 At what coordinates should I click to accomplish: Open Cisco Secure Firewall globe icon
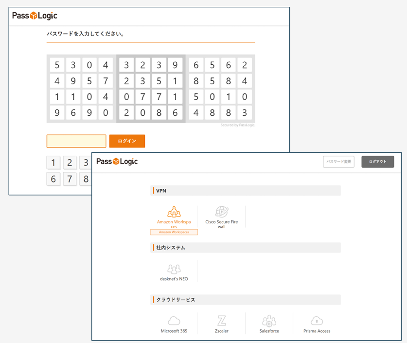click(x=222, y=212)
